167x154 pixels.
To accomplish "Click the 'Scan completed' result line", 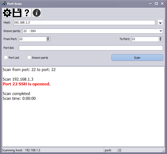I will (x=16, y=94).
